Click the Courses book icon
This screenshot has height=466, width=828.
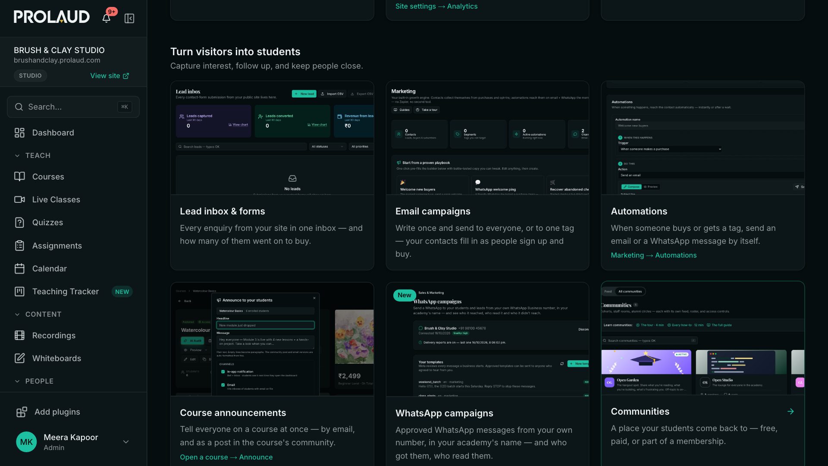coord(19,176)
